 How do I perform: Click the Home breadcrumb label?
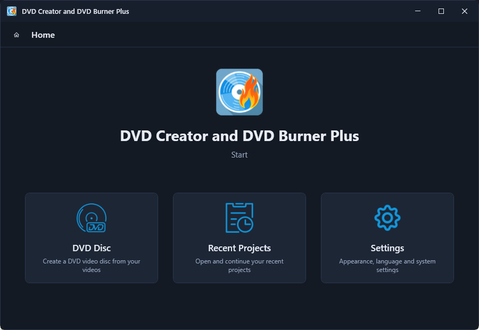(43, 35)
